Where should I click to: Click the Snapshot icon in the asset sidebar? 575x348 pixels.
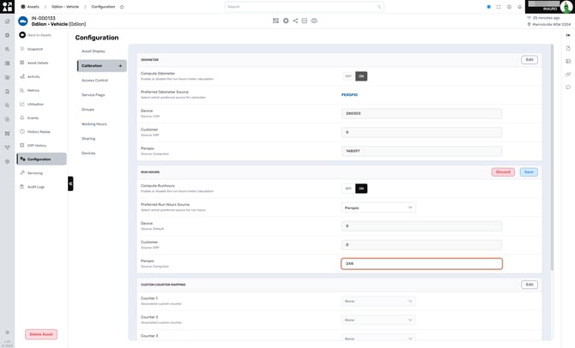(22, 49)
